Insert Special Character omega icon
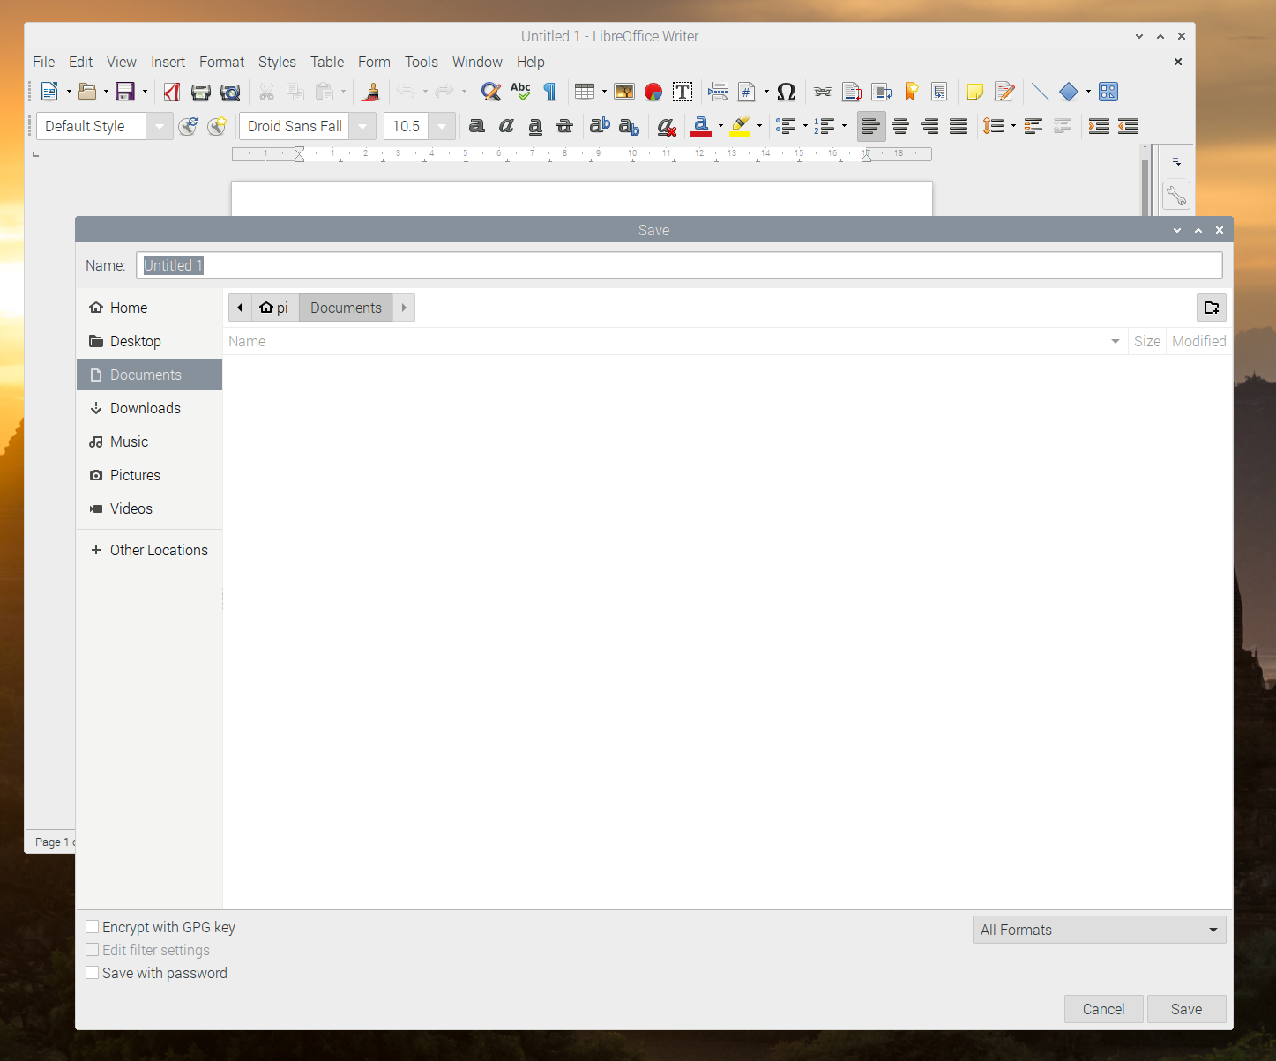This screenshot has width=1276, height=1061. click(787, 92)
